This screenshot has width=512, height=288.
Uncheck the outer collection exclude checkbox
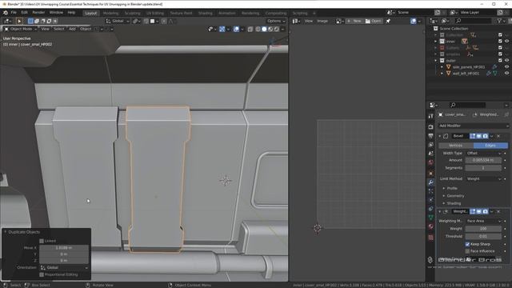coord(500,61)
